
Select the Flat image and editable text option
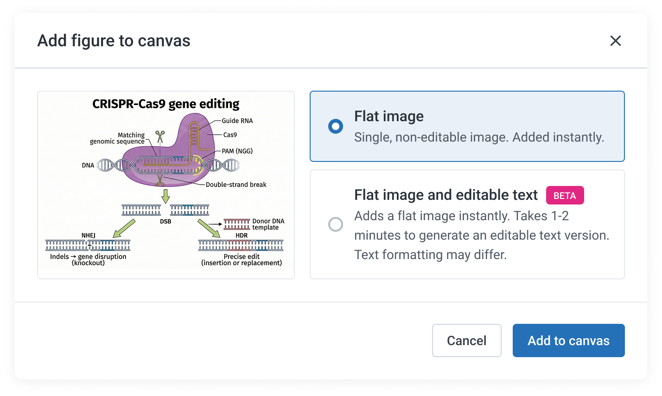coord(467,224)
